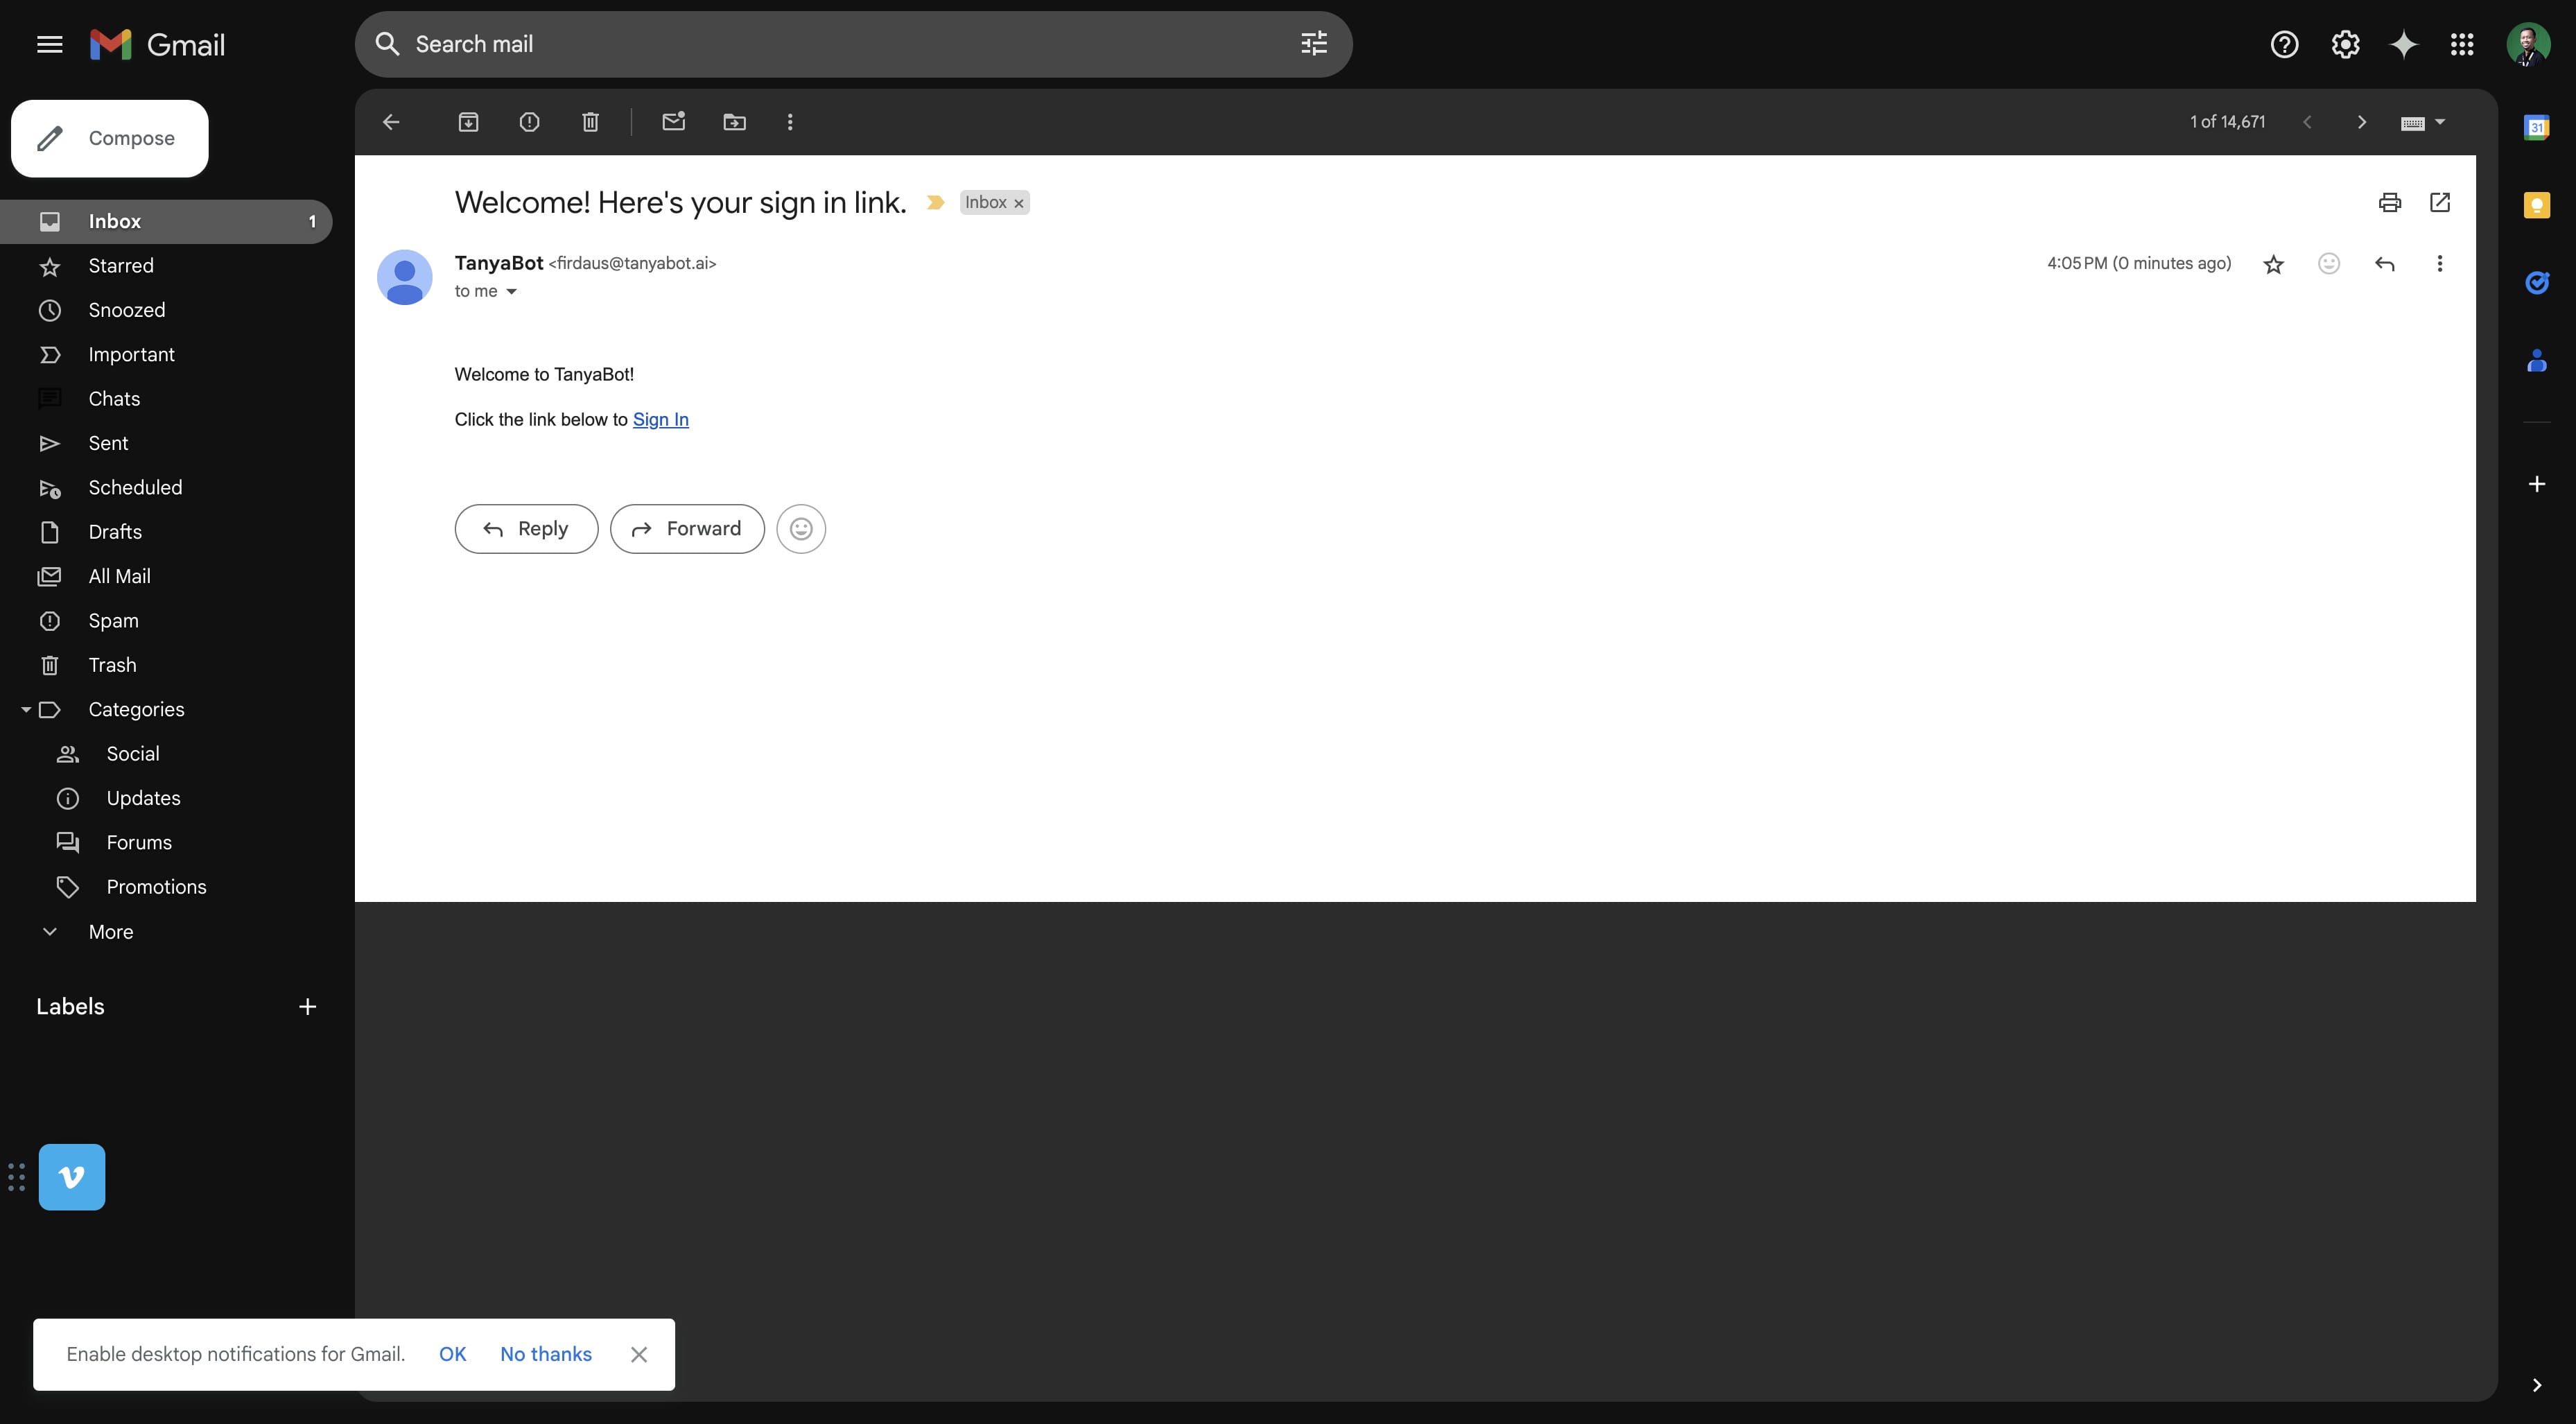Open search options filter icon

click(x=1313, y=43)
